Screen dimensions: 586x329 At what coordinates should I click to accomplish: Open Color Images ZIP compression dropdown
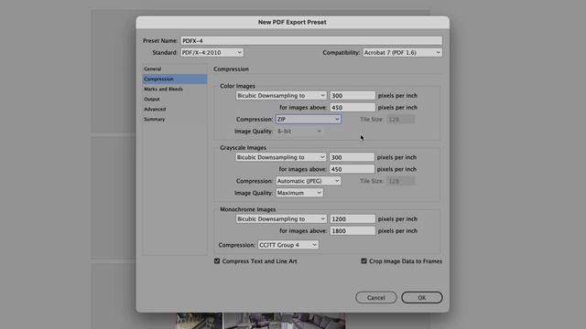click(x=309, y=120)
